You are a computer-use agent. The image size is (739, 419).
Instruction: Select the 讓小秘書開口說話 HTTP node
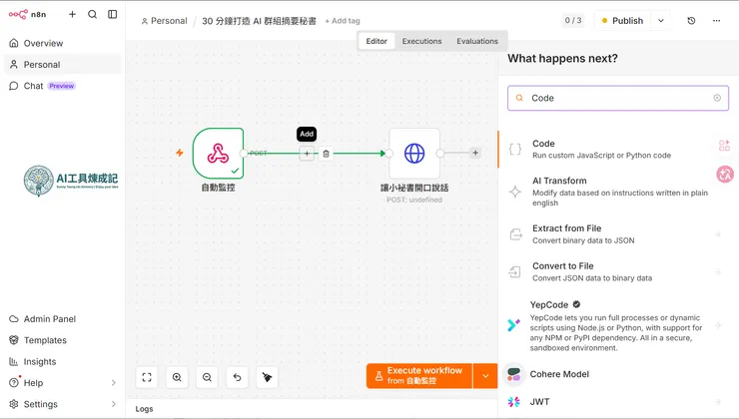tap(414, 154)
